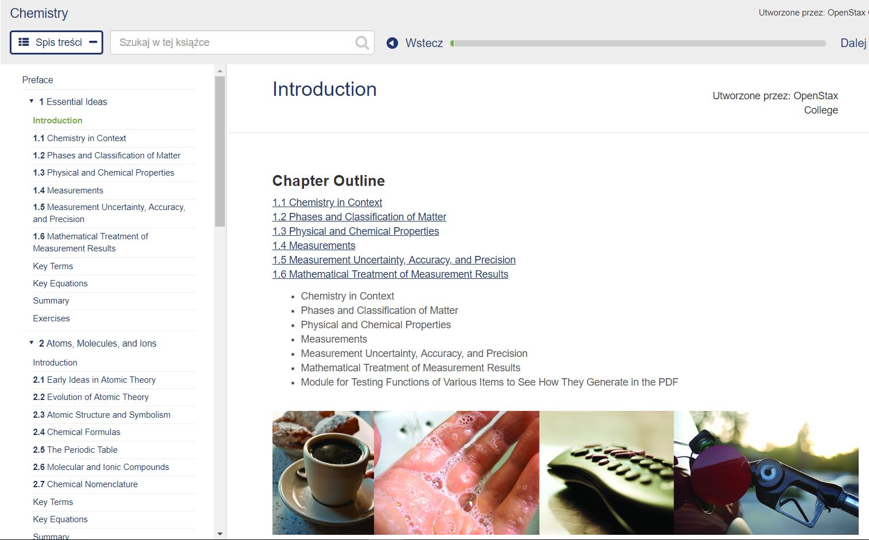869x540 pixels.
Task: Open 1.2 Phases and Classification of Matter in sidebar
Action: coord(107,156)
